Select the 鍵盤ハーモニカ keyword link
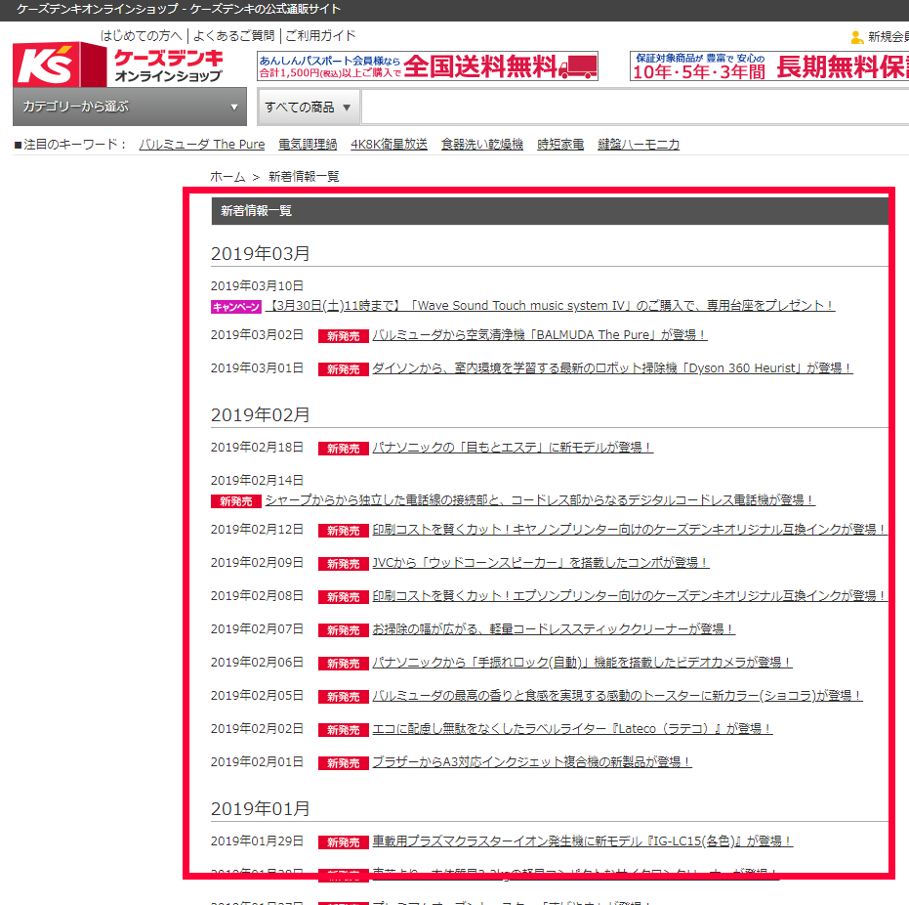The image size is (909, 905). [x=639, y=145]
